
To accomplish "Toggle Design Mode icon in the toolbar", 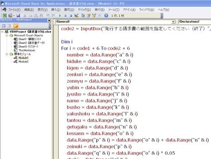I will (76, 16).
